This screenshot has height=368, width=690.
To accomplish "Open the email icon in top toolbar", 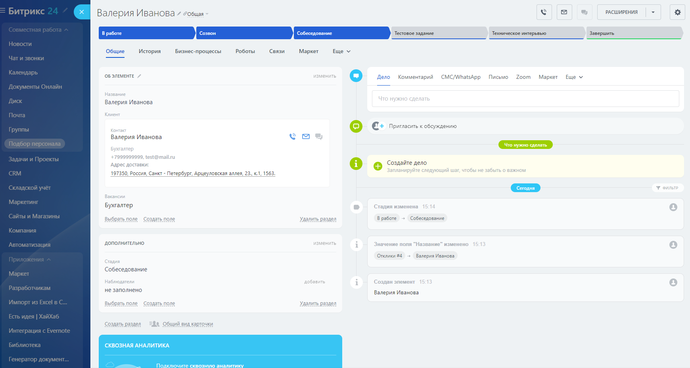I will point(564,12).
